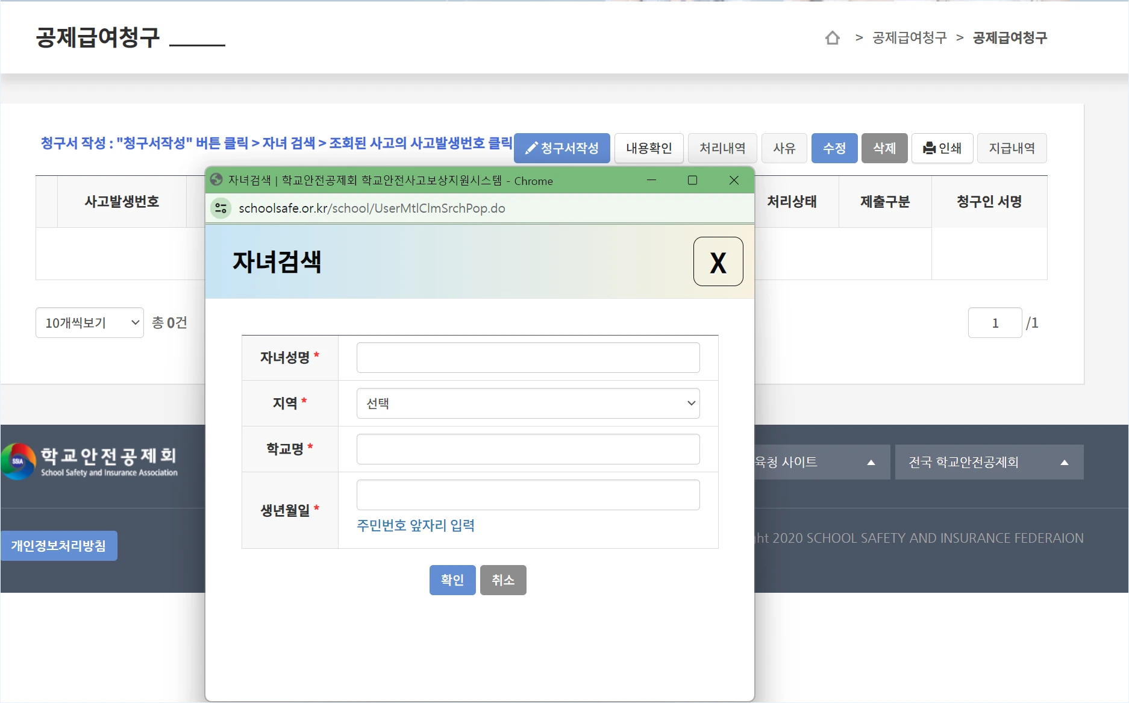Click the bold 공제급여청구 breadcrumb current page
This screenshot has width=1129, height=703.
1010,38
